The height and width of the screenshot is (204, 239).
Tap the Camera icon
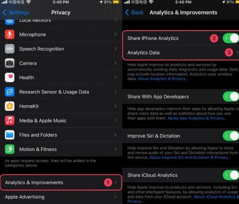10,63
